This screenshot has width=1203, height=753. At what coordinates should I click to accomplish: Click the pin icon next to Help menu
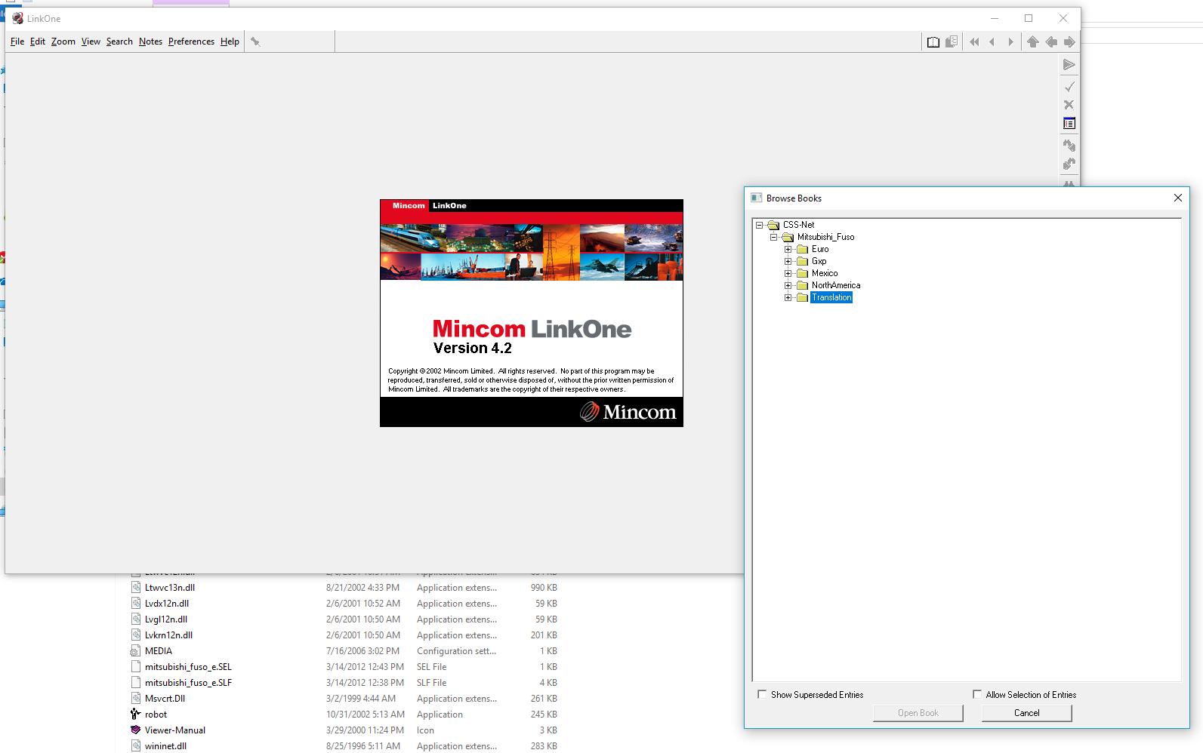point(255,42)
